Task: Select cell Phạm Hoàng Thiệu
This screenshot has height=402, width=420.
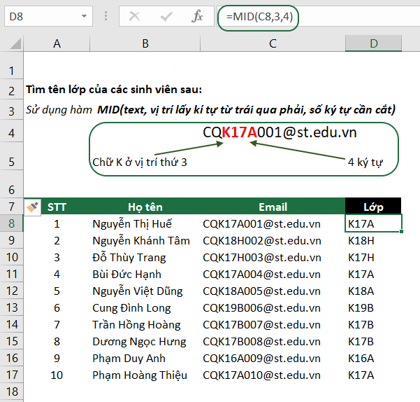Action: point(145,375)
